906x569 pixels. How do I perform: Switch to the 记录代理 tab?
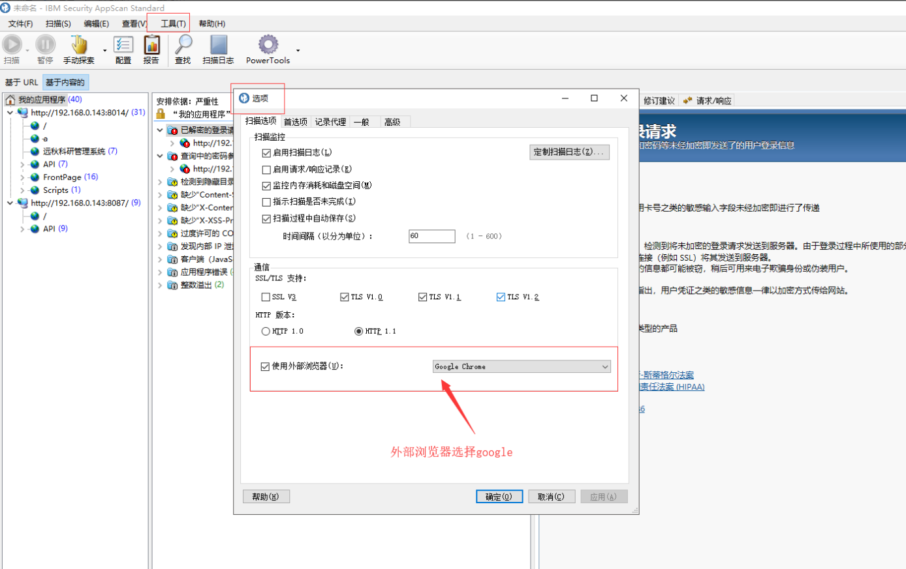pyautogui.click(x=330, y=121)
